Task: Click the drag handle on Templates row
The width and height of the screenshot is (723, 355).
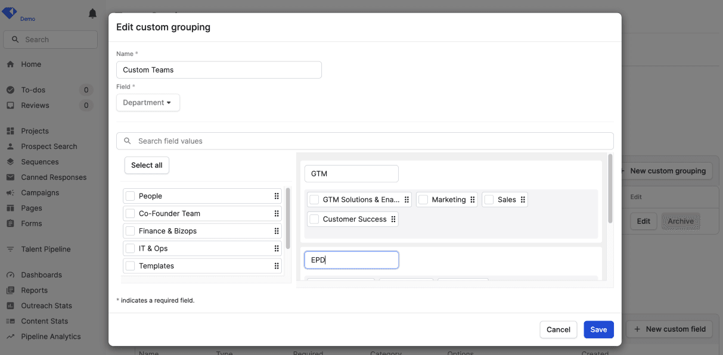Action: coord(277,266)
